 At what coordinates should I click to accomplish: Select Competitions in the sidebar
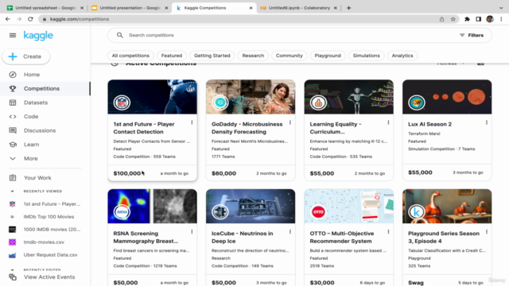[x=41, y=88]
